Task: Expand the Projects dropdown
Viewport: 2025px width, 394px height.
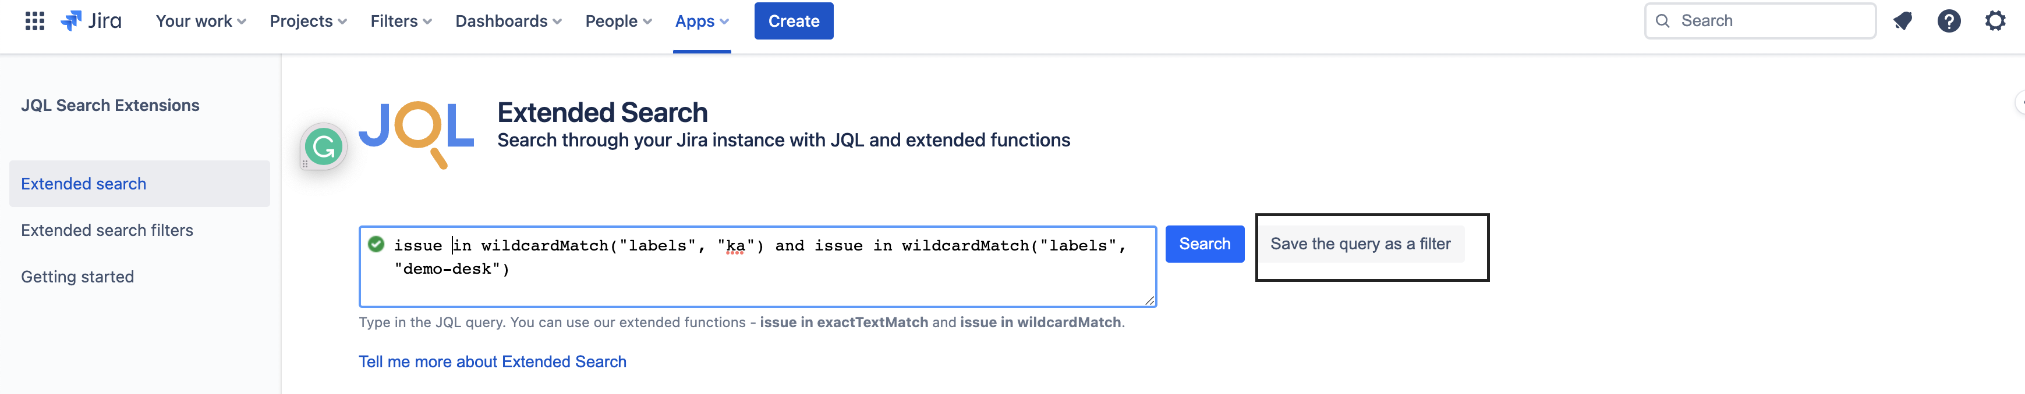Action: (308, 21)
